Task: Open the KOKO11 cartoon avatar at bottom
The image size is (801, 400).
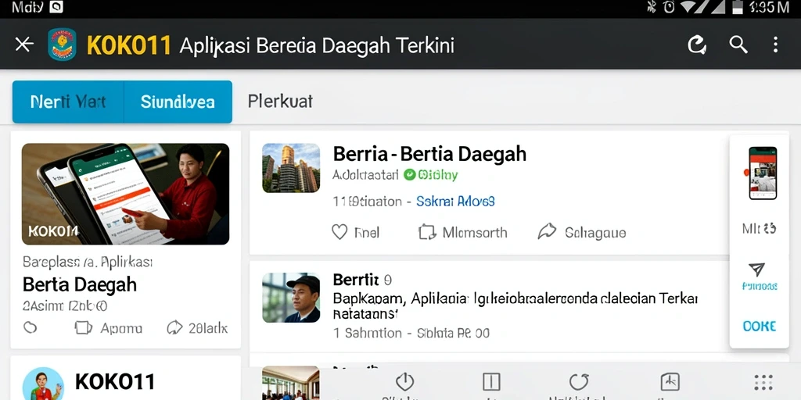Action: point(44,383)
